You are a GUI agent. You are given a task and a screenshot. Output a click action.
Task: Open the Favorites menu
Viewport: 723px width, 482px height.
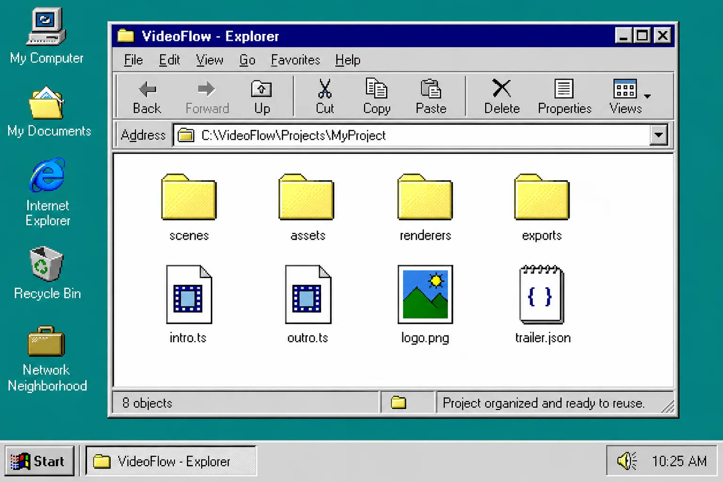pyautogui.click(x=295, y=60)
